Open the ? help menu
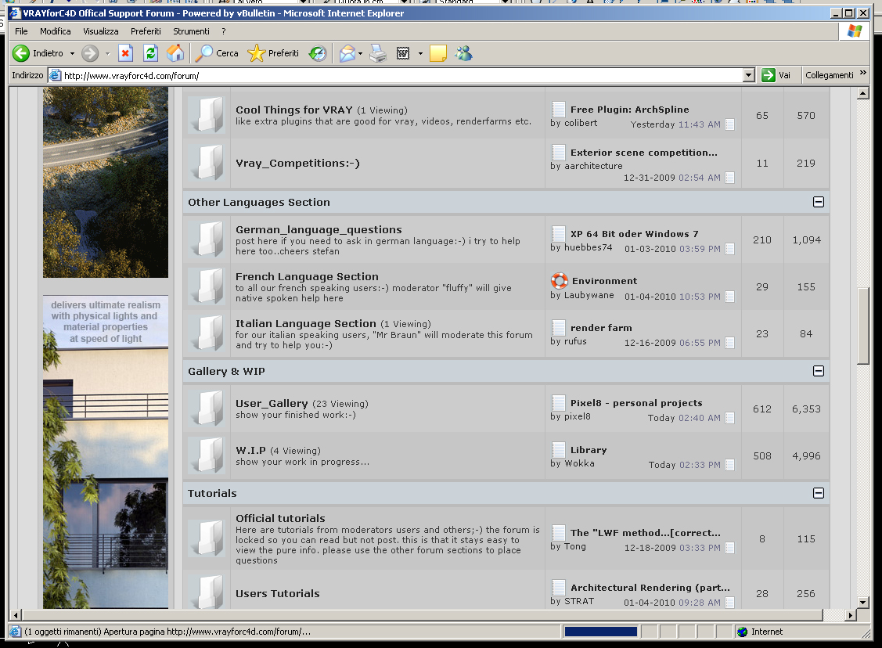Viewport: 882px width, 648px height. pos(223,31)
